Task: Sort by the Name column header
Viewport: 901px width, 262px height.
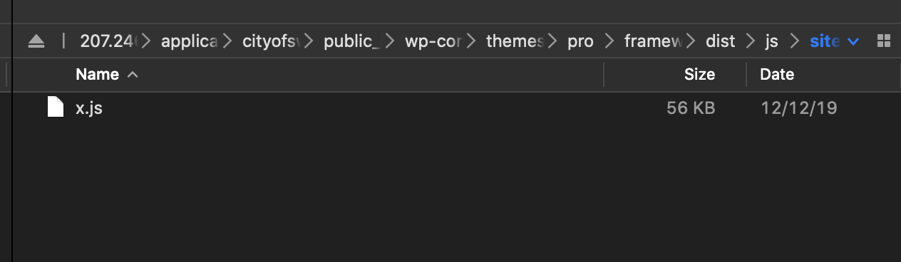Action: [x=97, y=74]
